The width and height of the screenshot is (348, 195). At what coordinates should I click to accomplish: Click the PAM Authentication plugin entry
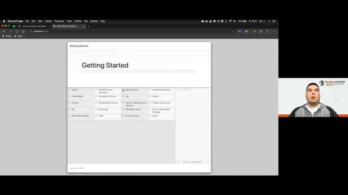[81, 117]
